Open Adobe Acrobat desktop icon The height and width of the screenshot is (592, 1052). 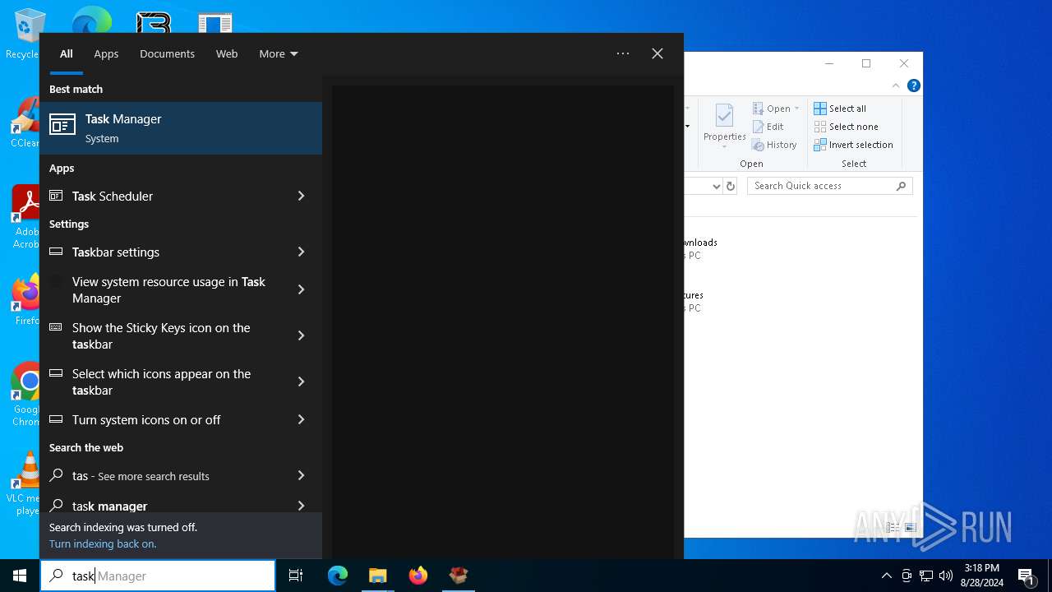[26, 217]
